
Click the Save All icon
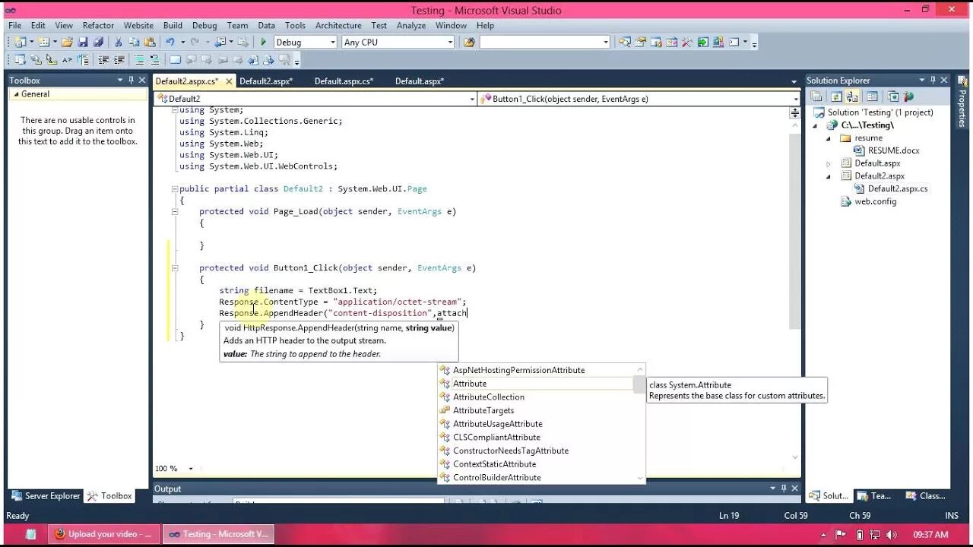tap(98, 43)
